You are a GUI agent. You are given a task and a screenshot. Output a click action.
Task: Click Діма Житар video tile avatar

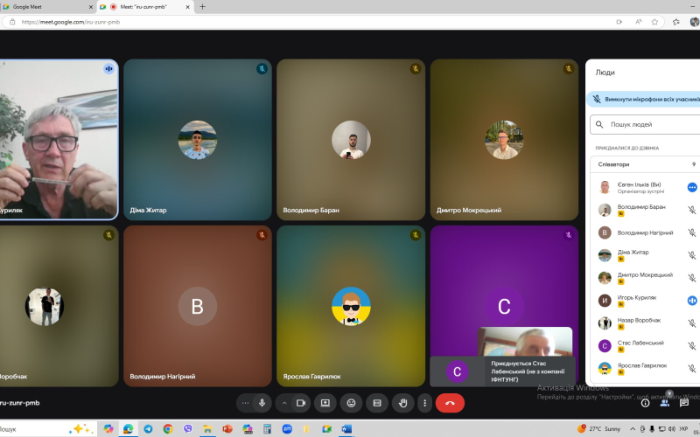point(198,140)
